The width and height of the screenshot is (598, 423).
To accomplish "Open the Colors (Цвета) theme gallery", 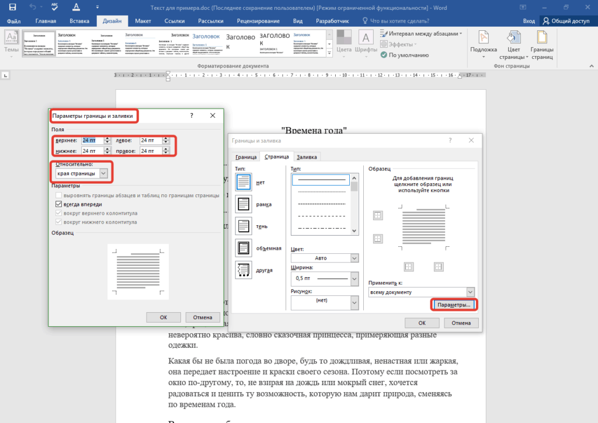I will (344, 42).
